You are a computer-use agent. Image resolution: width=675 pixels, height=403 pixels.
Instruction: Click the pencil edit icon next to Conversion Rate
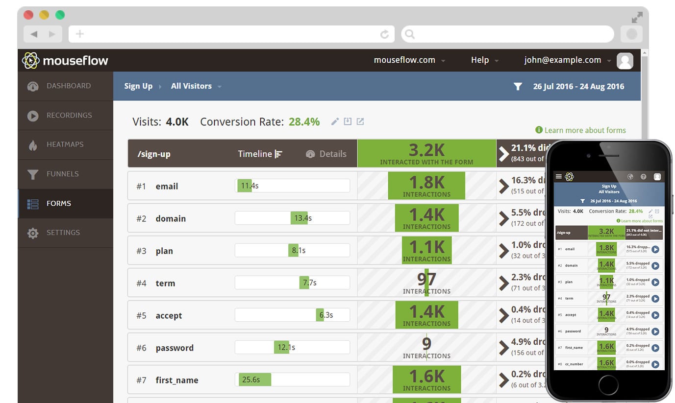tap(335, 121)
